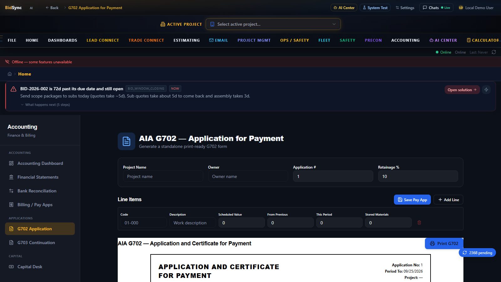
Task: Click the Owner name input field
Action: [x=248, y=176]
